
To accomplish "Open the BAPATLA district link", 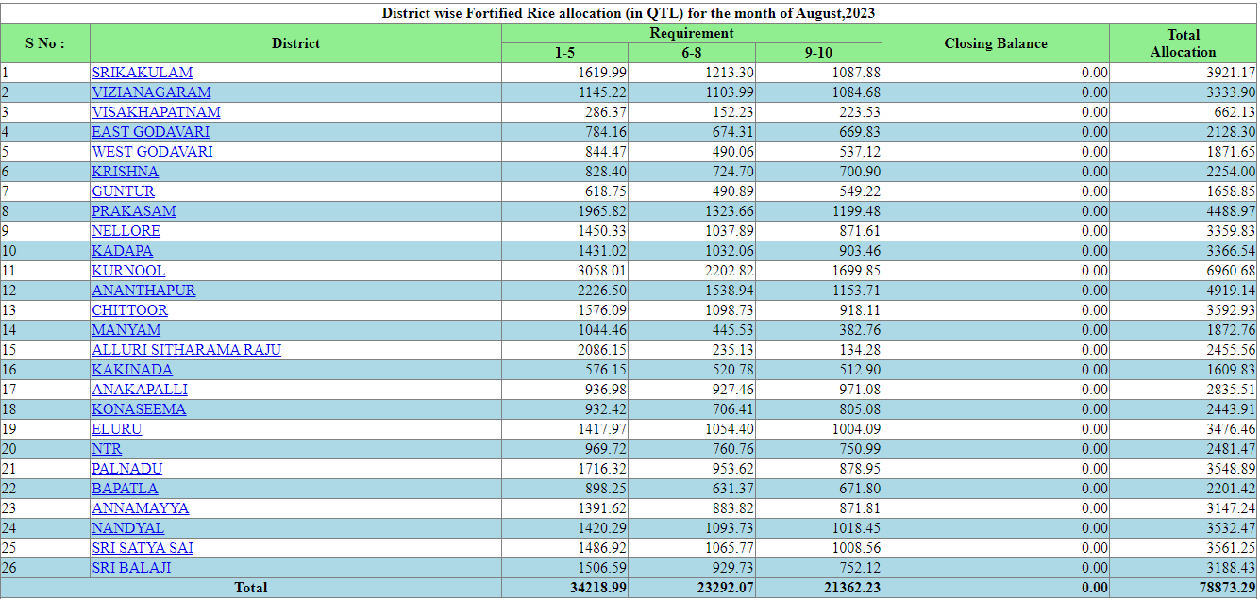I will pos(125,489).
